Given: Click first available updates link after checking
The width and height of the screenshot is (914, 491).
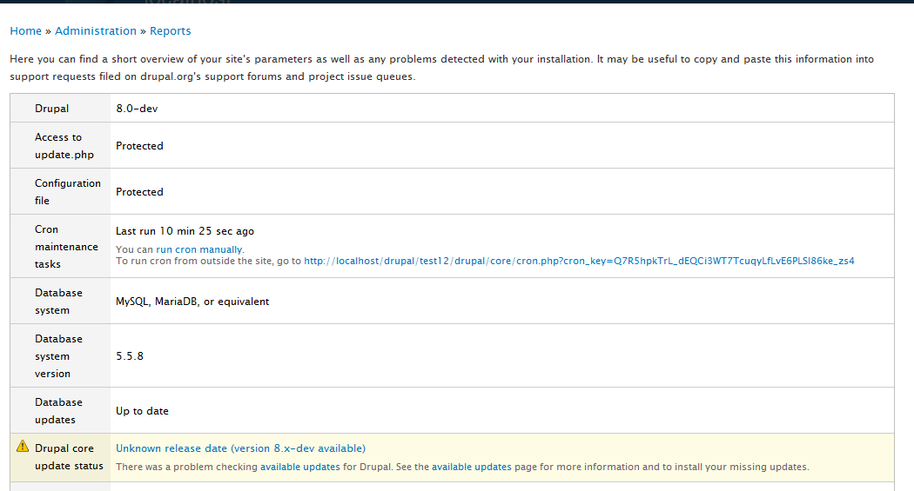Looking at the screenshot, I should [299, 468].
